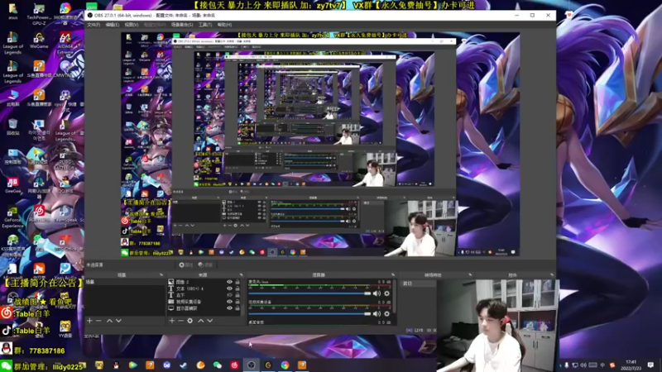Toggle lock on 视频采集设备 source
Viewport: 662px width, 372px height.
237,302
